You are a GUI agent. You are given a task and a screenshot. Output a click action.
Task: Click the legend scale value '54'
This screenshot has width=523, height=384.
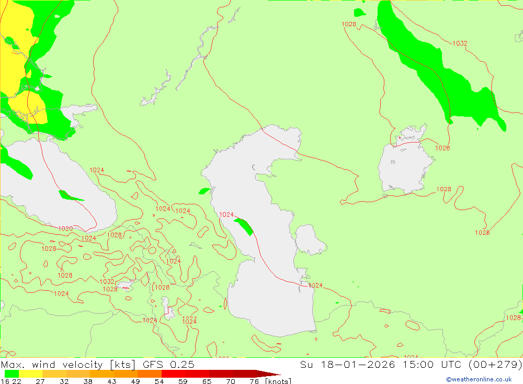click(x=159, y=381)
